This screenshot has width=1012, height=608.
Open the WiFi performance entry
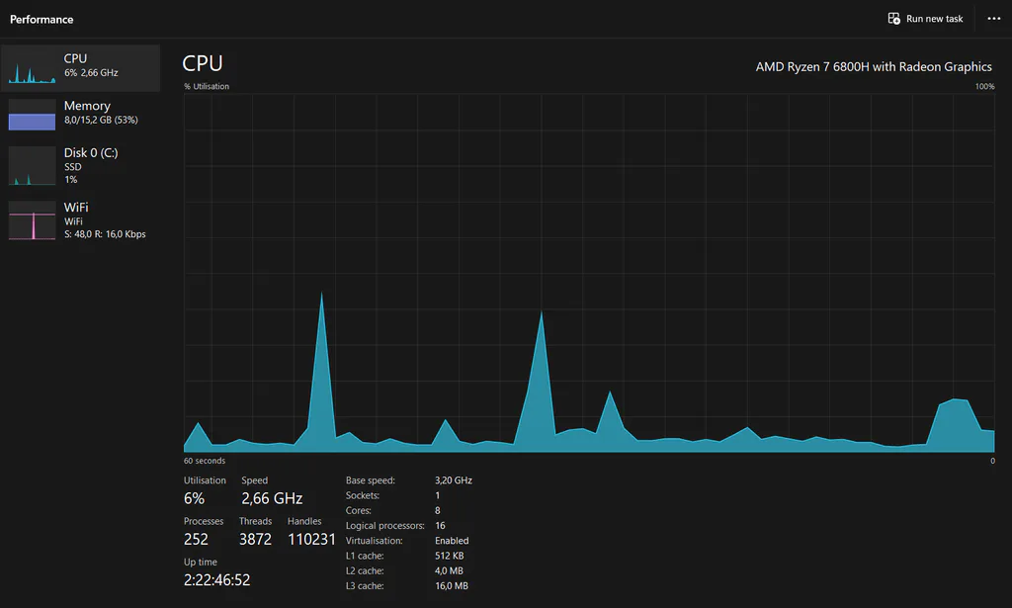[x=80, y=220]
